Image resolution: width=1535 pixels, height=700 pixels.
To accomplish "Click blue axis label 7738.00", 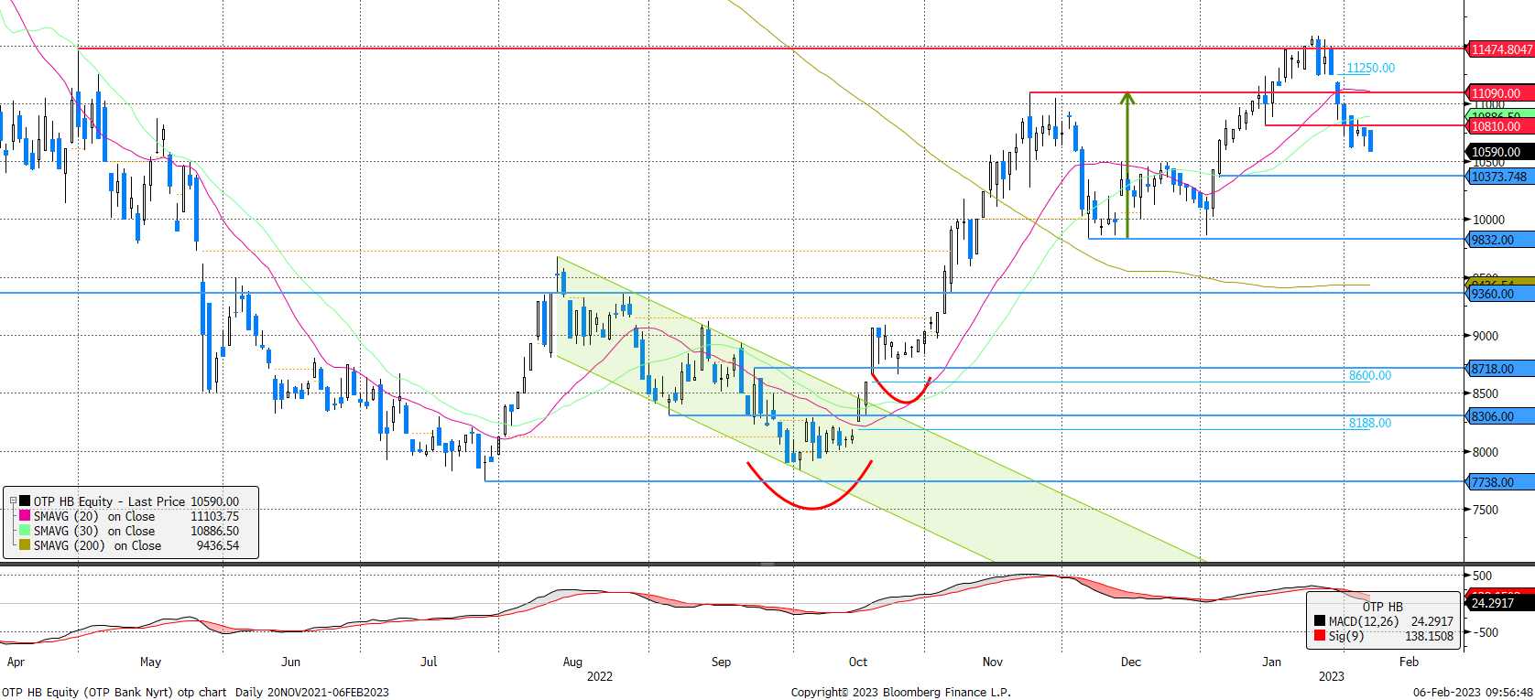I will [1501, 482].
